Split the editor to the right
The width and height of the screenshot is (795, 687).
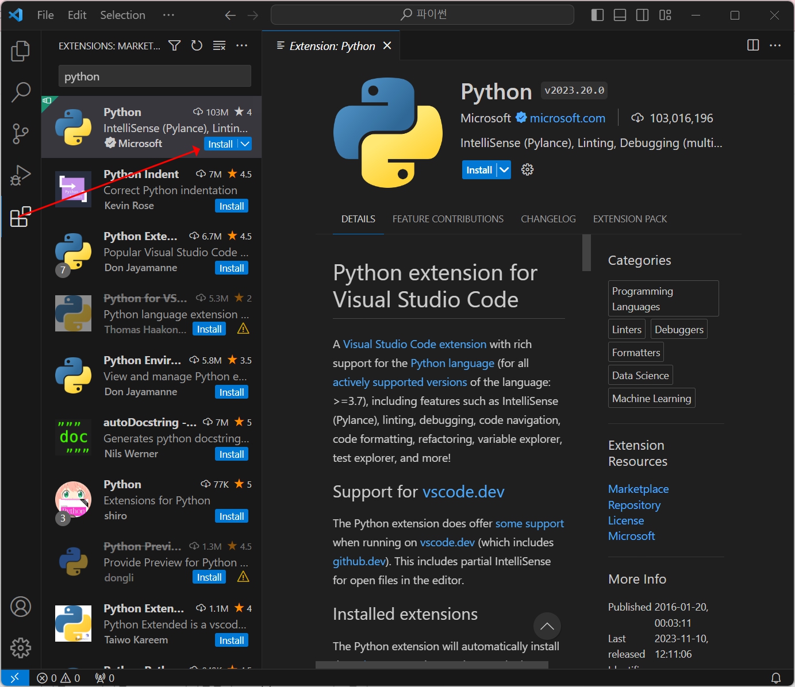click(753, 45)
